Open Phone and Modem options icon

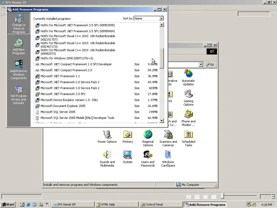point(188,118)
